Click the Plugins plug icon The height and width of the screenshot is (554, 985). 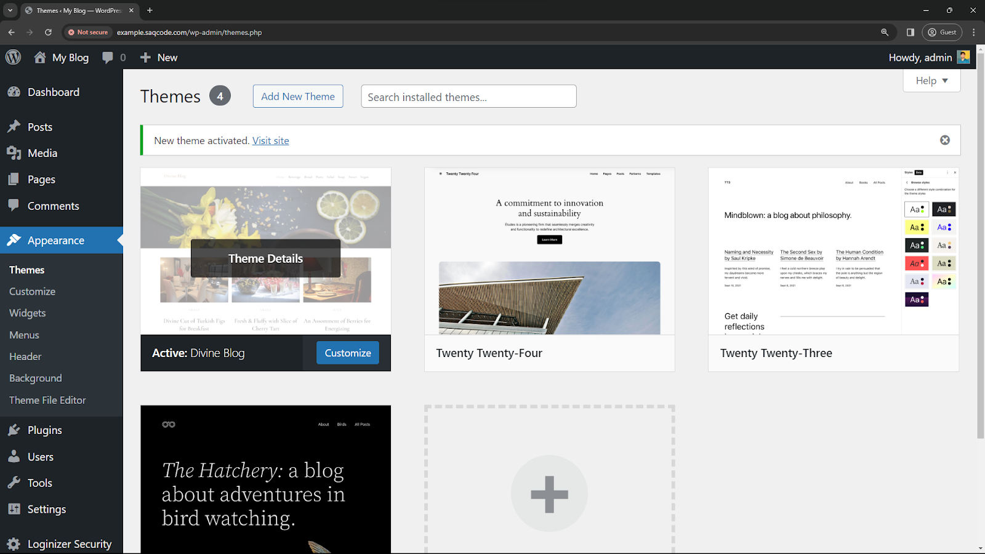[14, 430]
